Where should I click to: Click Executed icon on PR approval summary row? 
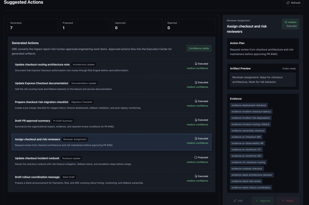[196, 120]
